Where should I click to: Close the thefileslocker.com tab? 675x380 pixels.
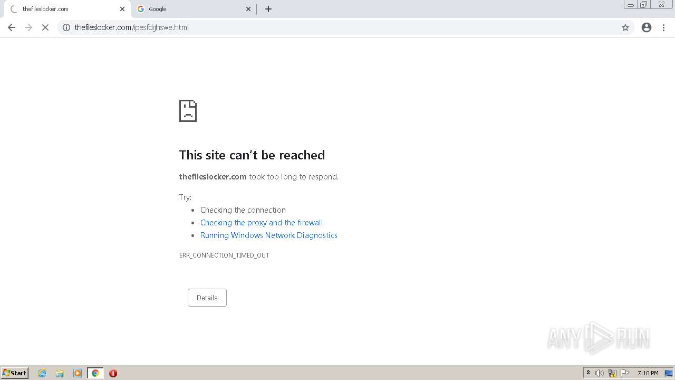coord(122,9)
